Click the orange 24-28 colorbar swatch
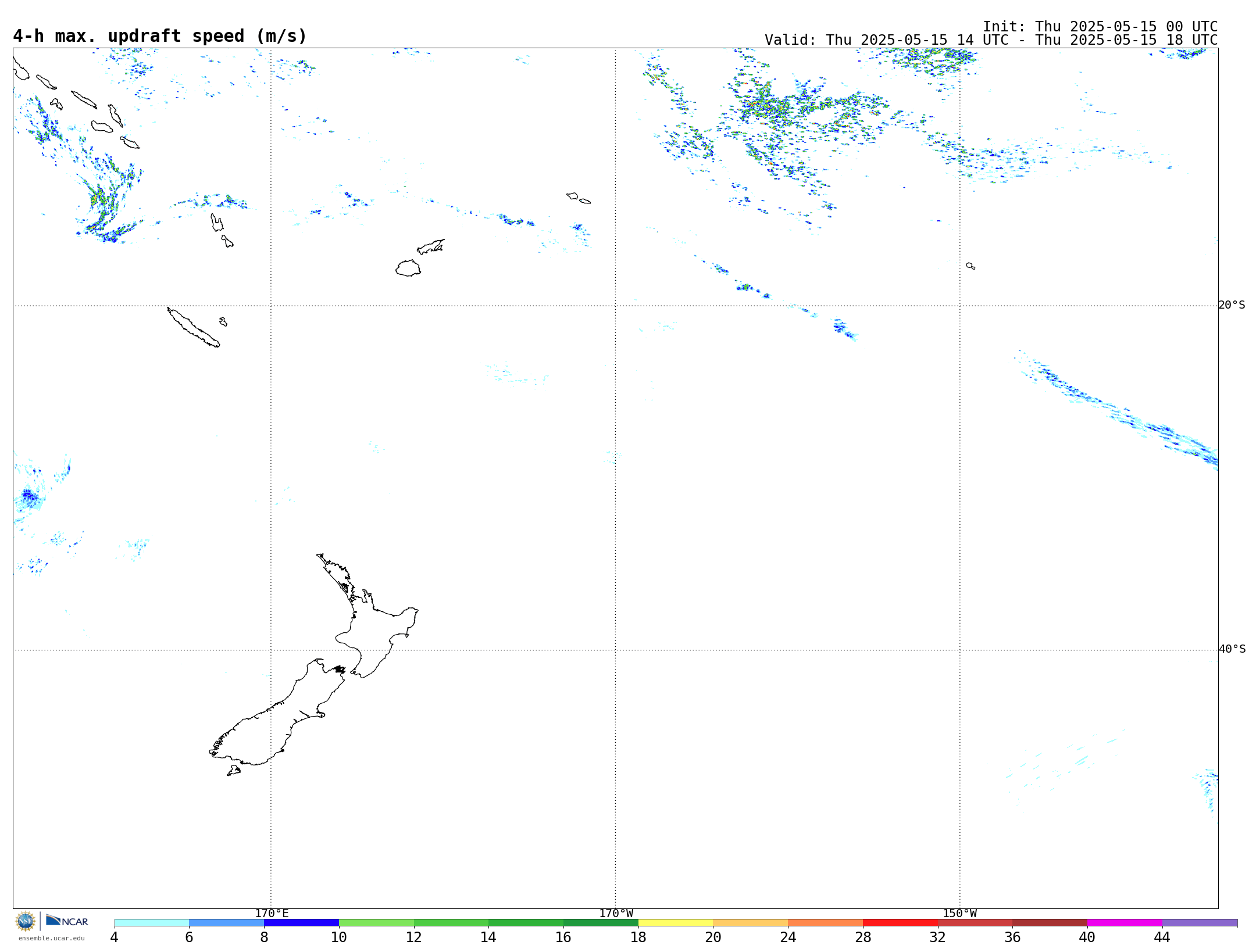Viewport: 1256px width, 945px height. point(825,922)
